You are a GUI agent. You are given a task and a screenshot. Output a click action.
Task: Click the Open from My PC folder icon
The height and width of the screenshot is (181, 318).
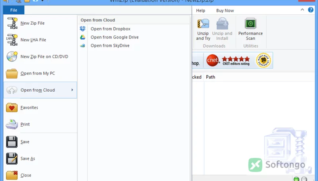coord(12,73)
